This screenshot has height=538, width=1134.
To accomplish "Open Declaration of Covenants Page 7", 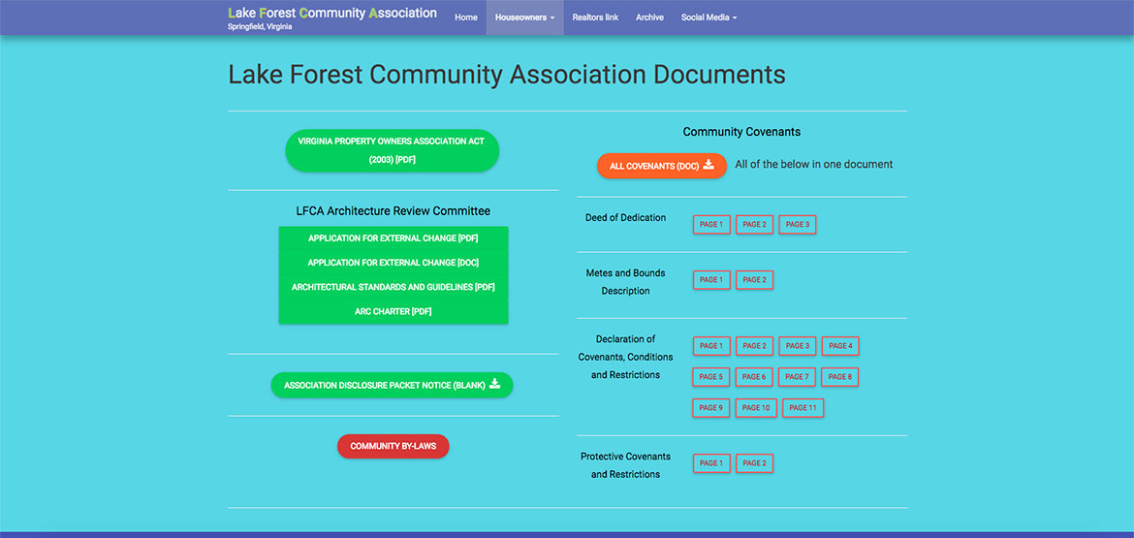I will [798, 377].
